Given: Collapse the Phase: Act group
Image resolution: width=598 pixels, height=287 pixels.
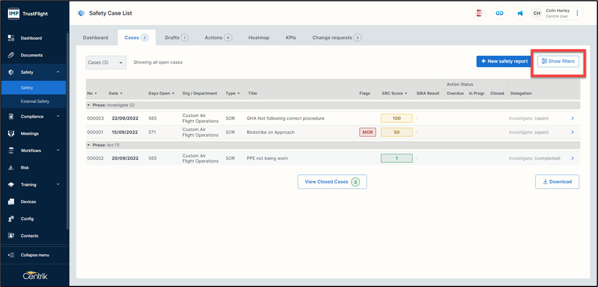Looking at the screenshot, I should click(88, 145).
